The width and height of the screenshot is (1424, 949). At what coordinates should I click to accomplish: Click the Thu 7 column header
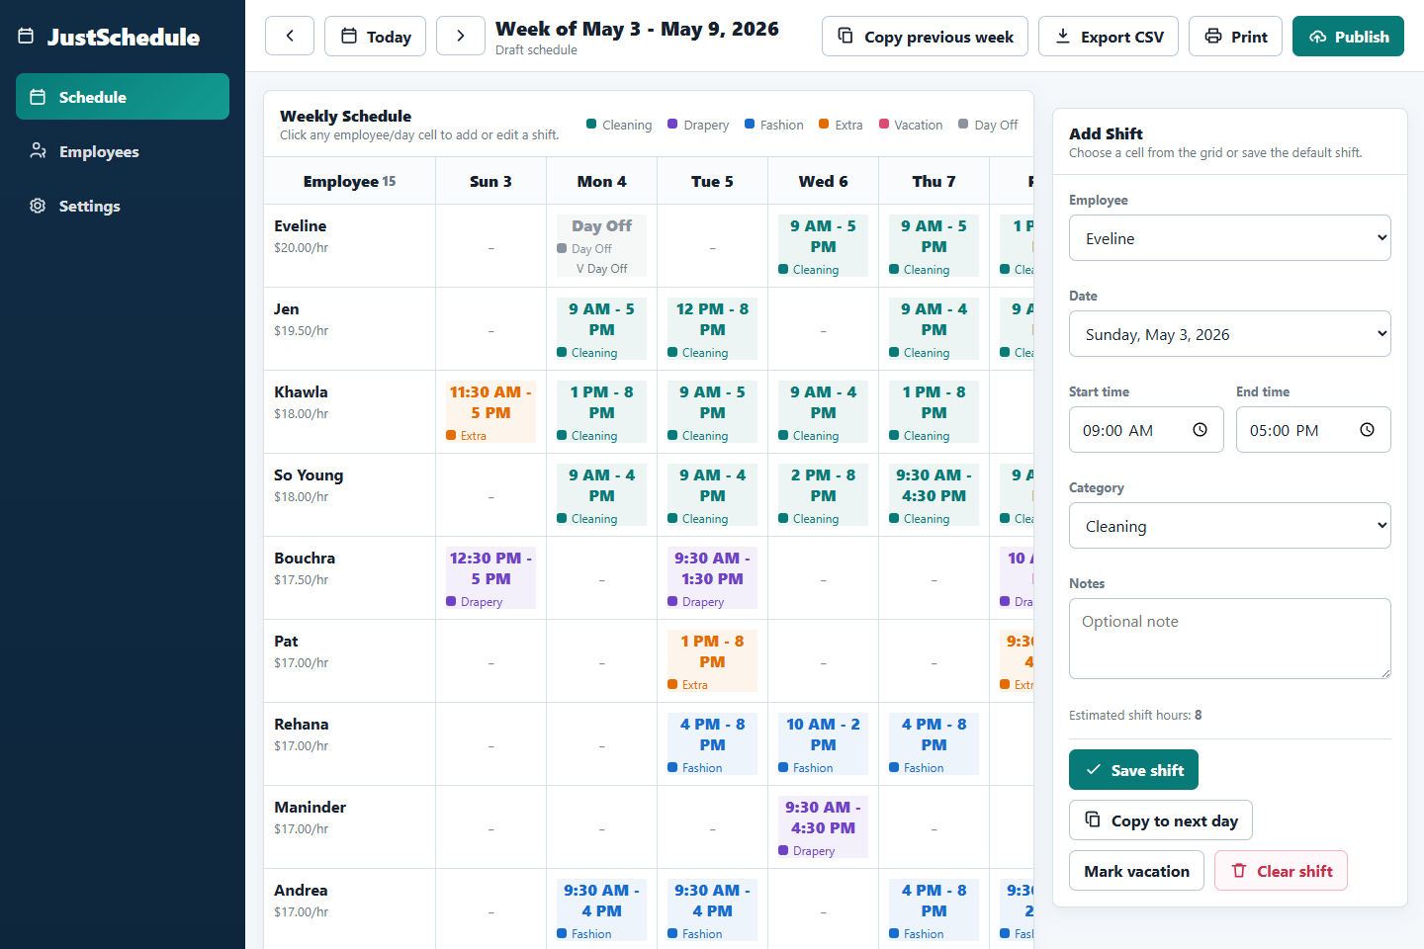[934, 181]
